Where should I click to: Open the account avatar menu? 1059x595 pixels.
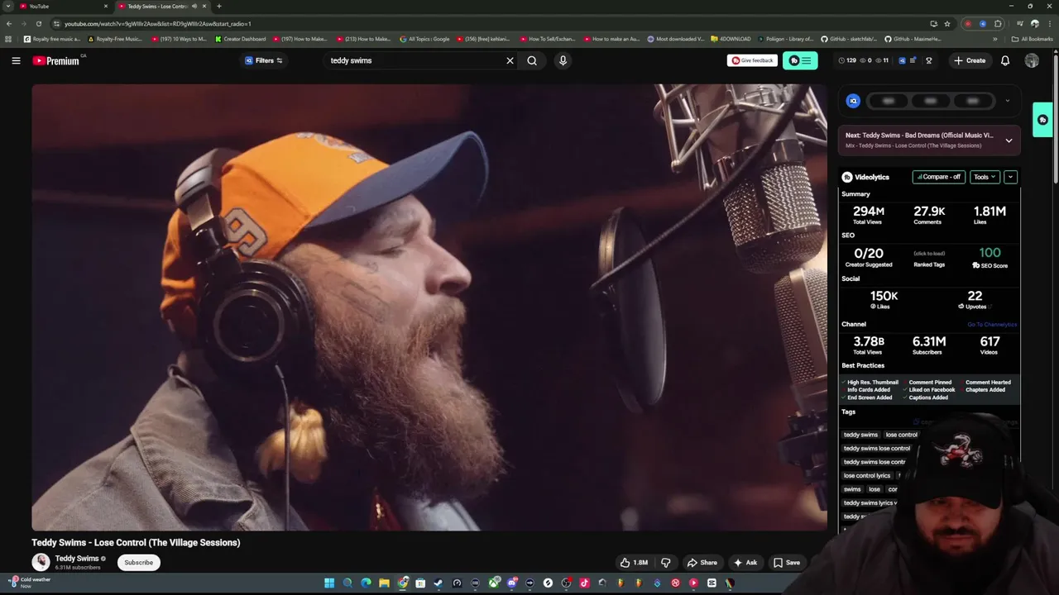pos(1032,60)
